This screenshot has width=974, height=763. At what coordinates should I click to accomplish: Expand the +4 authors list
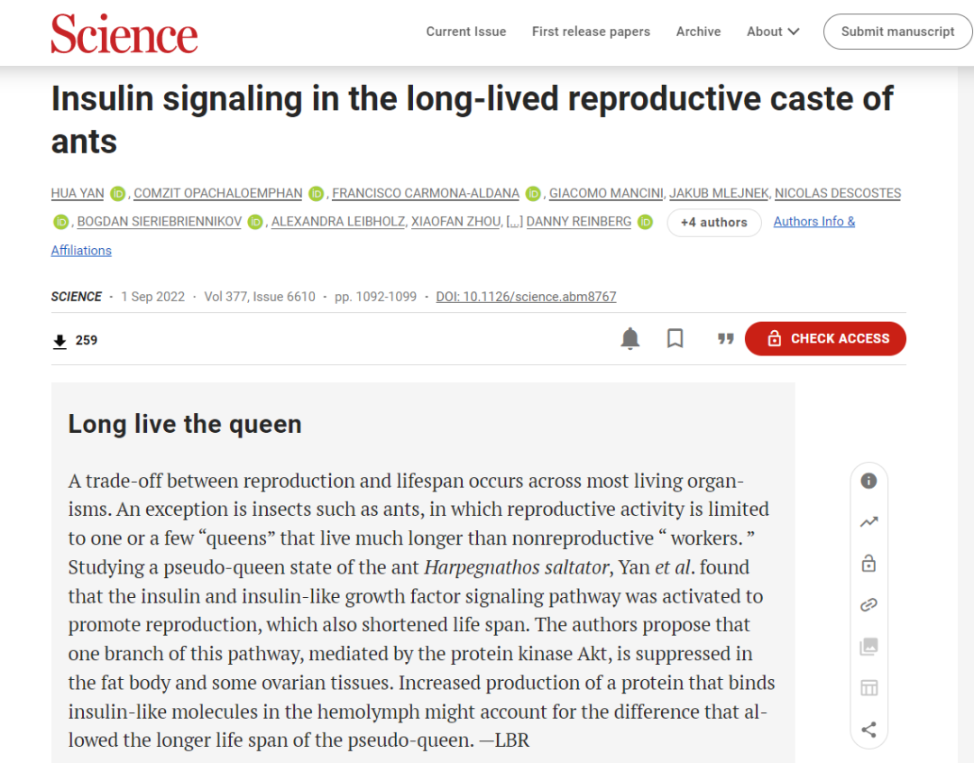713,223
